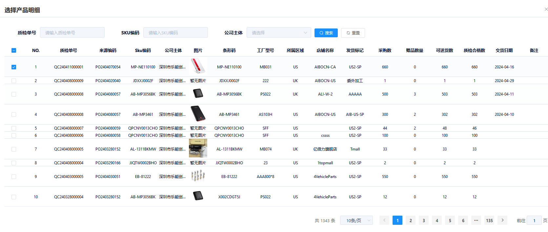Click the ALI-W-2 store name cell
Screen dimensions: 548x232
[x=325, y=94]
